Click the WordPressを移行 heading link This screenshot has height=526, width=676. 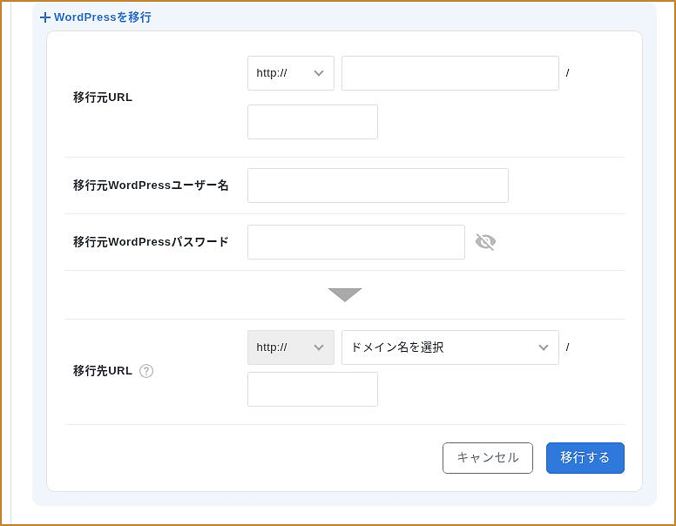click(x=103, y=17)
